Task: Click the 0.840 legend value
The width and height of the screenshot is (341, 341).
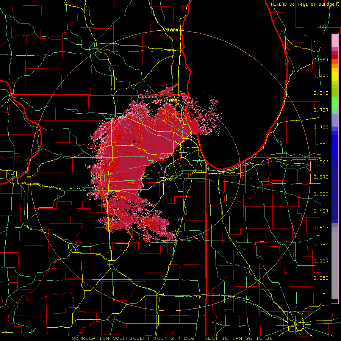Action: tap(321, 93)
